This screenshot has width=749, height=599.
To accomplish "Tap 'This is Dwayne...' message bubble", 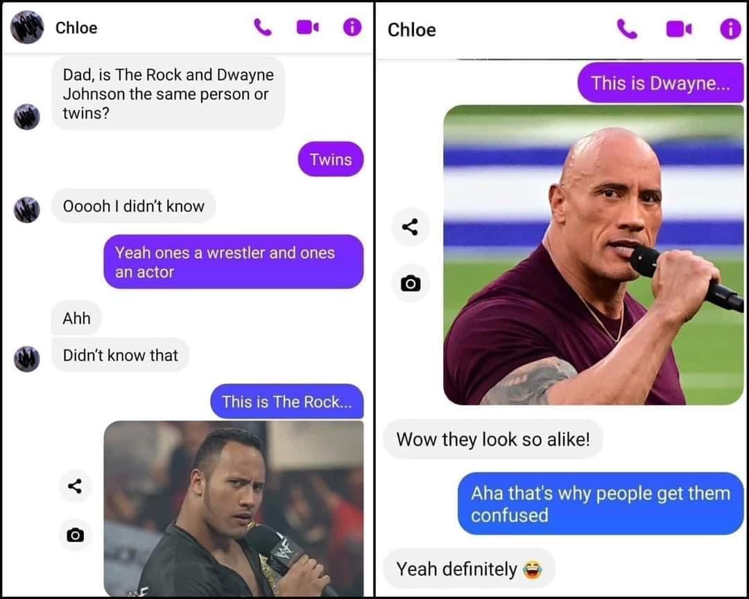I will click(x=661, y=83).
